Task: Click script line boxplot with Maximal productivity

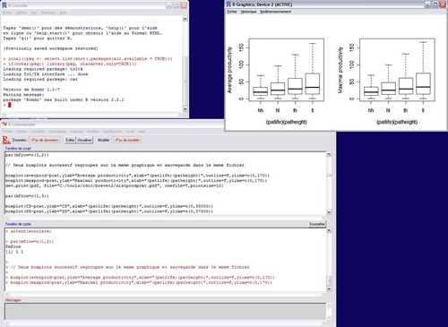Action: point(136,181)
